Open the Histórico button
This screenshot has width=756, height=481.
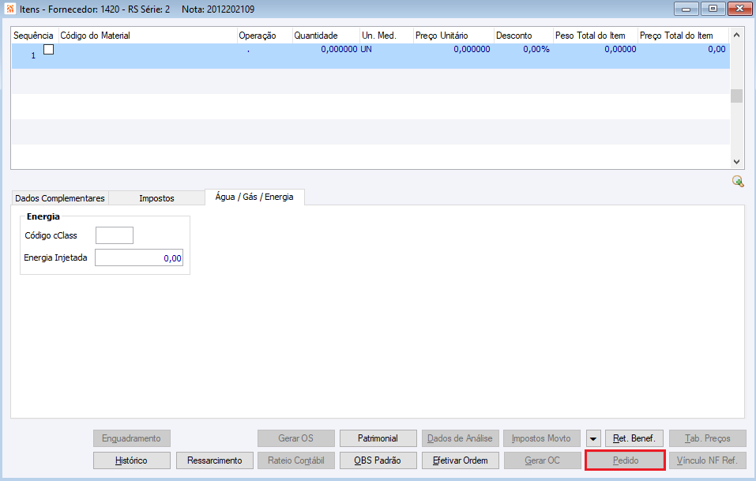tap(132, 460)
